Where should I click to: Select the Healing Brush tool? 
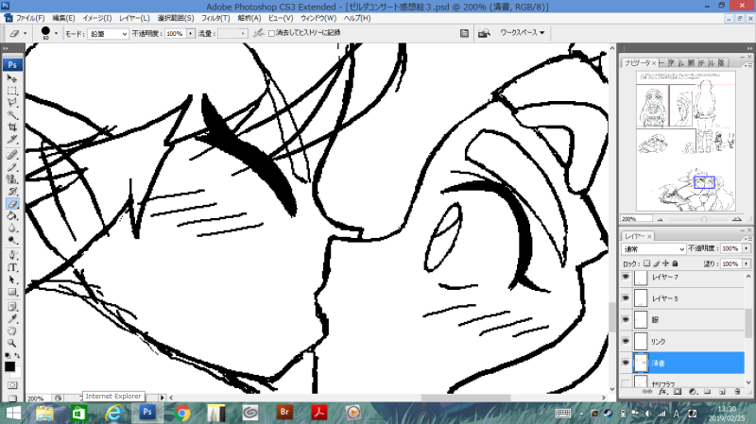coord(12,155)
